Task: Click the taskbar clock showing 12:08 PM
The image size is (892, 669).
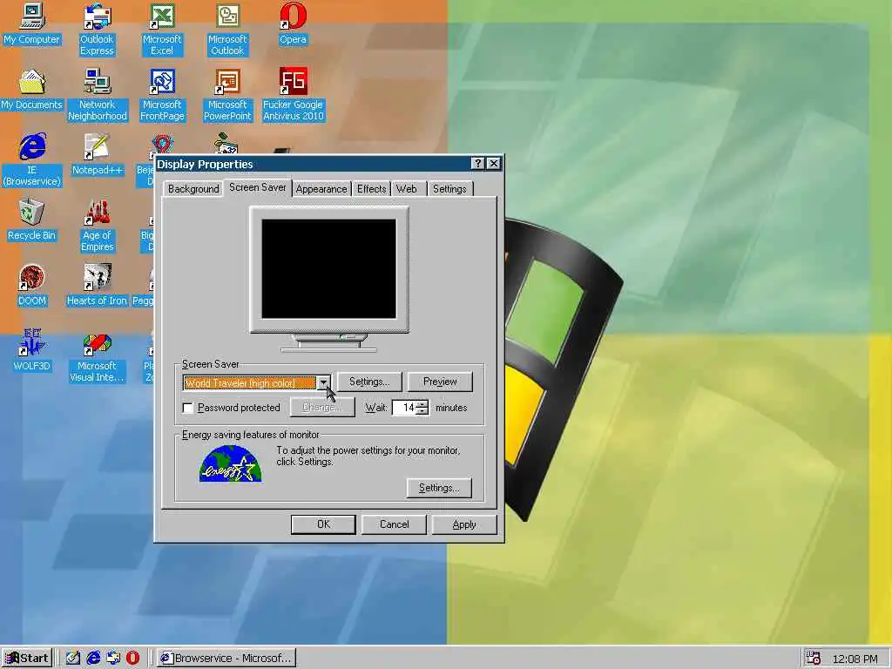Action: click(855, 659)
